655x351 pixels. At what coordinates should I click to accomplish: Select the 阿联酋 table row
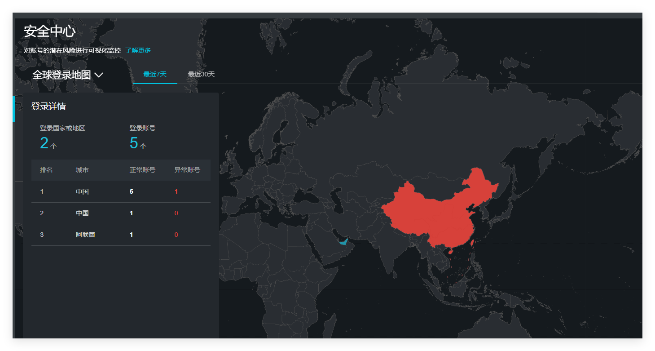[x=121, y=235]
